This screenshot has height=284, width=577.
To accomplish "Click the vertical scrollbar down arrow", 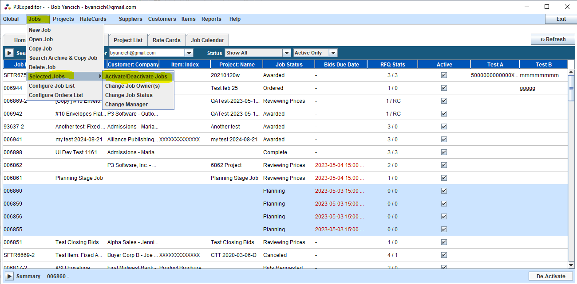I will pyautogui.click(x=572, y=265).
